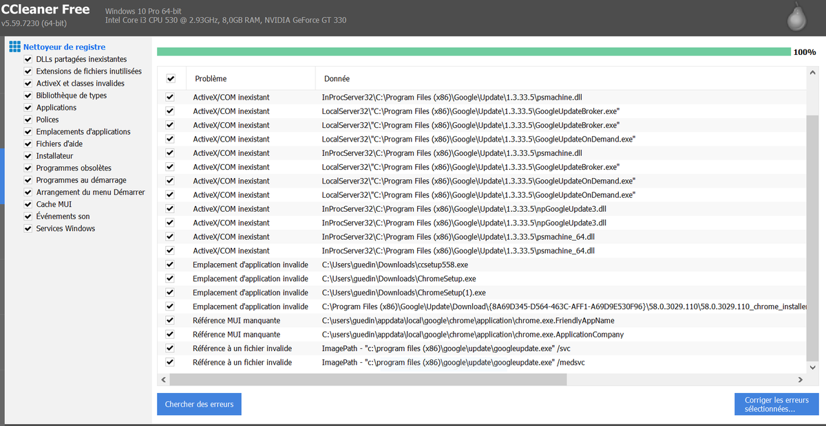
Task: Open the Nettoyeur de registre heading
Action: coord(64,47)
